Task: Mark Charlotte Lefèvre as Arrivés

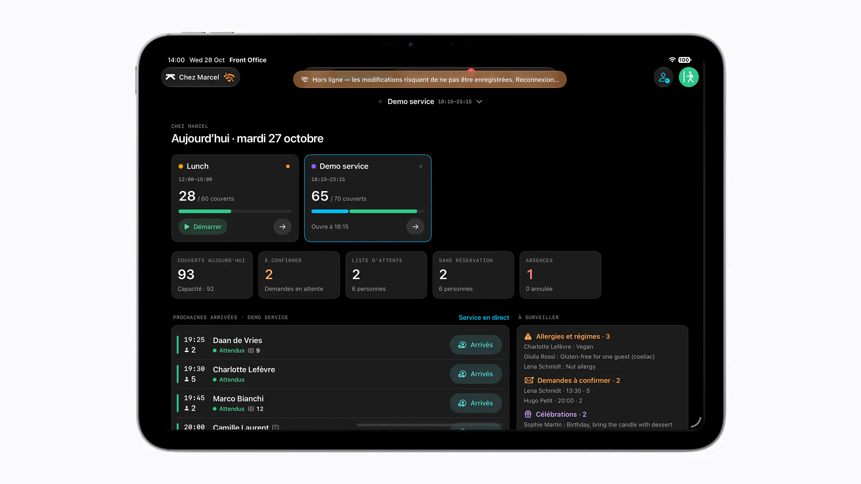Action: point(476,374)
